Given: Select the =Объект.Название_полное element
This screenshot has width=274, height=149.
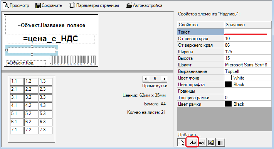Looking at the screenshot, I should click(51, 25).
